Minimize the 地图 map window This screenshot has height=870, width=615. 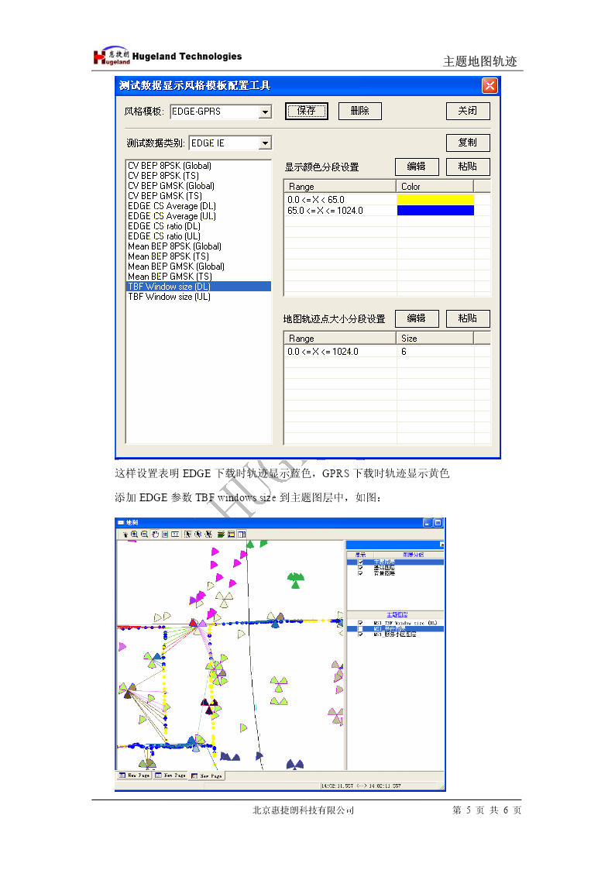(x=427, y=523)
